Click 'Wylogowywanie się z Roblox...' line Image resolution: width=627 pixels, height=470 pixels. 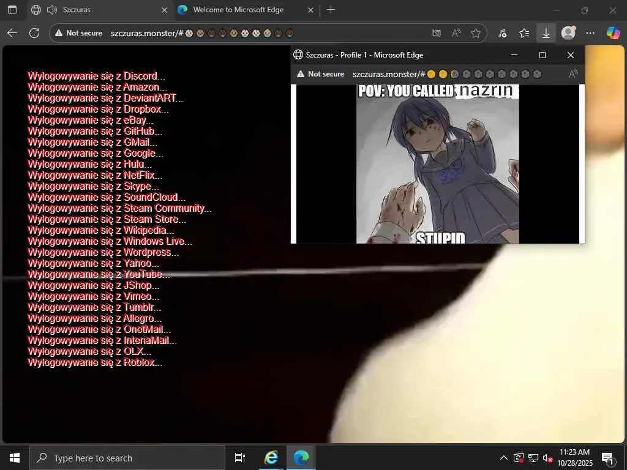(x=95, y=362)
